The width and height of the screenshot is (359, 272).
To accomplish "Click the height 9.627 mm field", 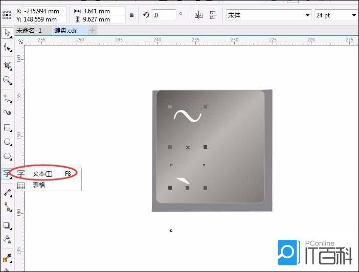I will tap(104, 19).
